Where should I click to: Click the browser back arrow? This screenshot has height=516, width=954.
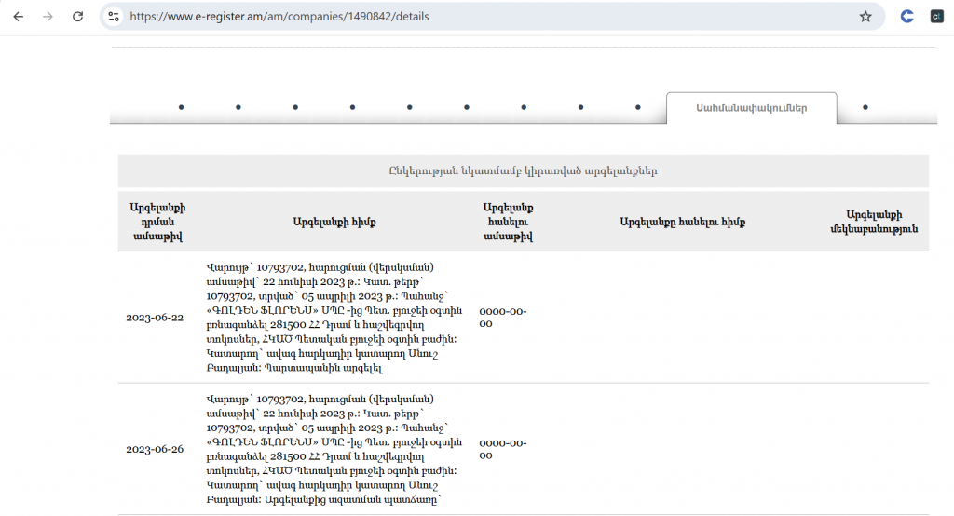click(19, 17)
